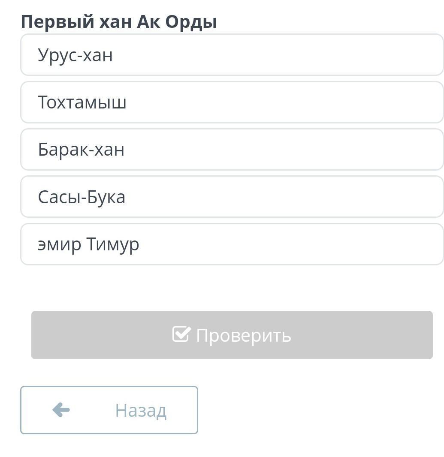This screenshot has width=444, height=457.
Task: Mark the Барак-хан answer box
Action: (232, 150)
